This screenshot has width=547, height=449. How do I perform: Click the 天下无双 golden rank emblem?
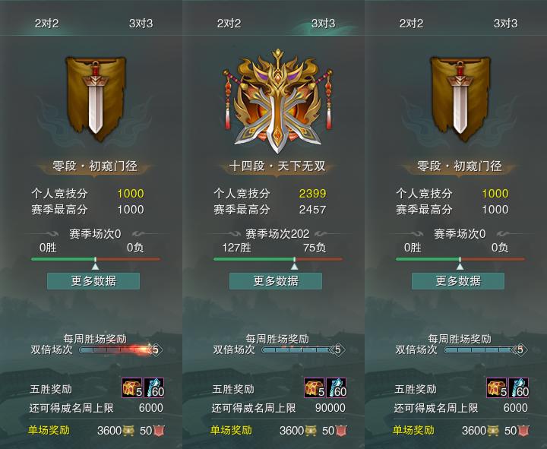tap(277, 101)
